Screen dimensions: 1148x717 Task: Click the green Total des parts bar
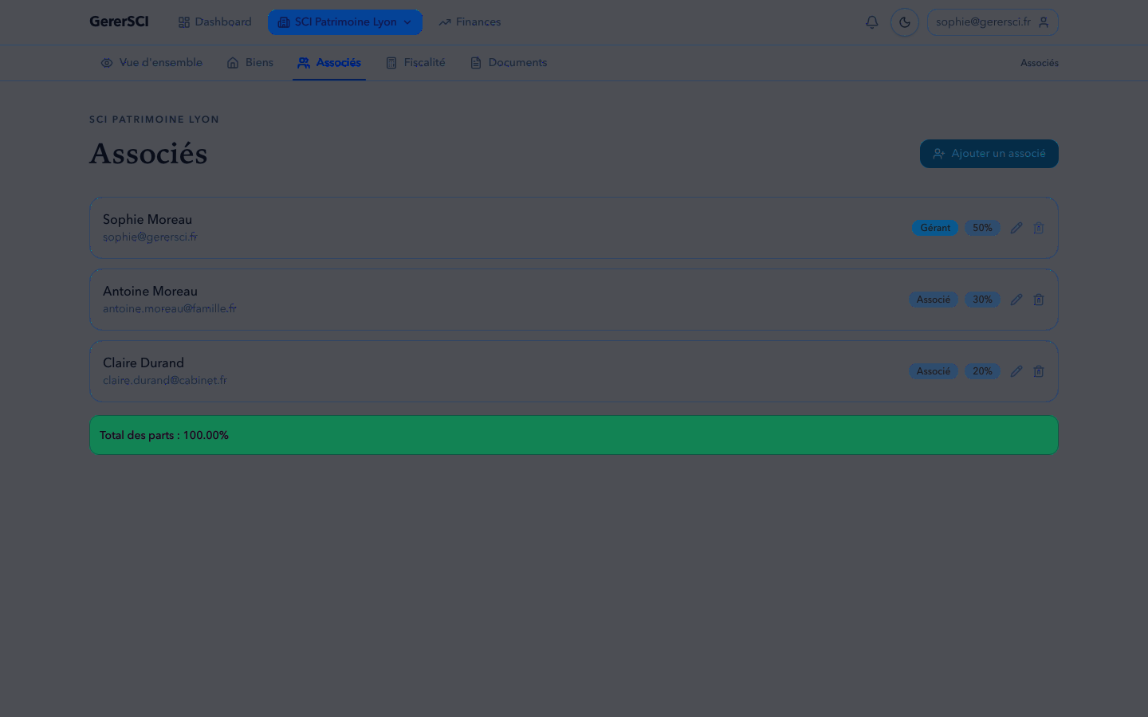[x=574, y=435]
